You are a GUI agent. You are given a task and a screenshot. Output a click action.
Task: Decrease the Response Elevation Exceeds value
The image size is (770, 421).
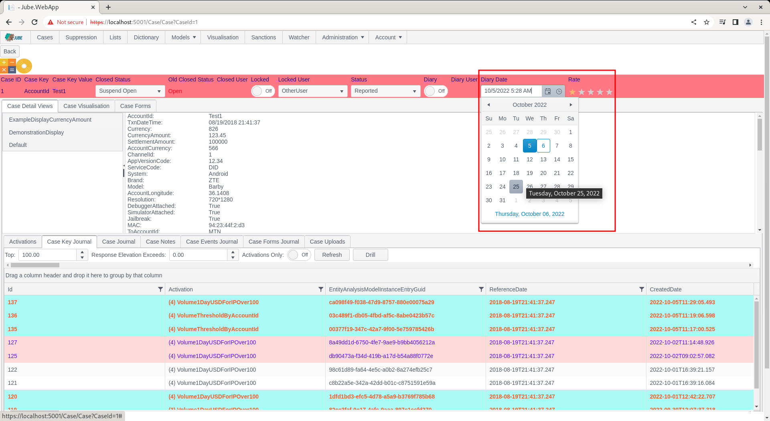point(233,258)
